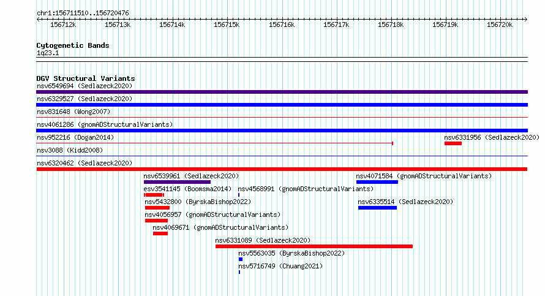Select the blue nsv6329527 variant bar
This screenshot has width=545, height=296.
tap(282, 105)
